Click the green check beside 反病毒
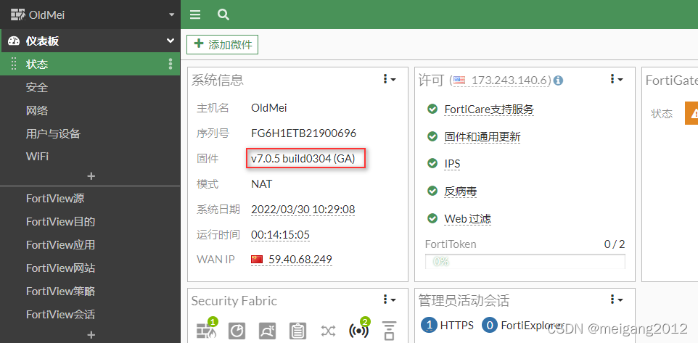This screenshot has height=343, width=698. point(432,191)
